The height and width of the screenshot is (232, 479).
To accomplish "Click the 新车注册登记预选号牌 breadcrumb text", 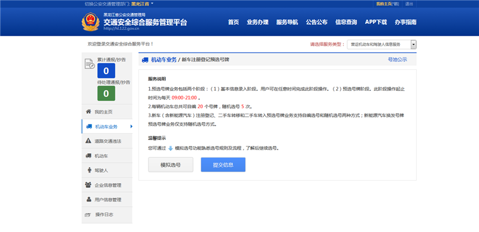I will [x=205, y=60].
